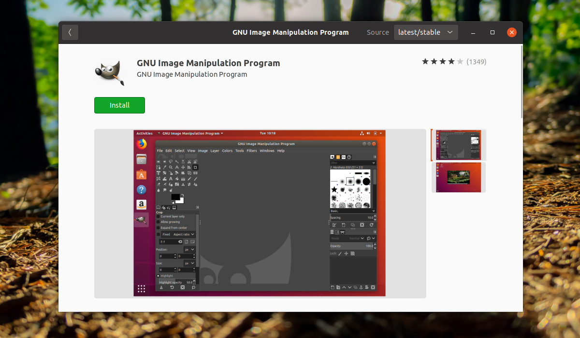
Task: Click the Show Applications grid icon
Action: coord(142,289)
